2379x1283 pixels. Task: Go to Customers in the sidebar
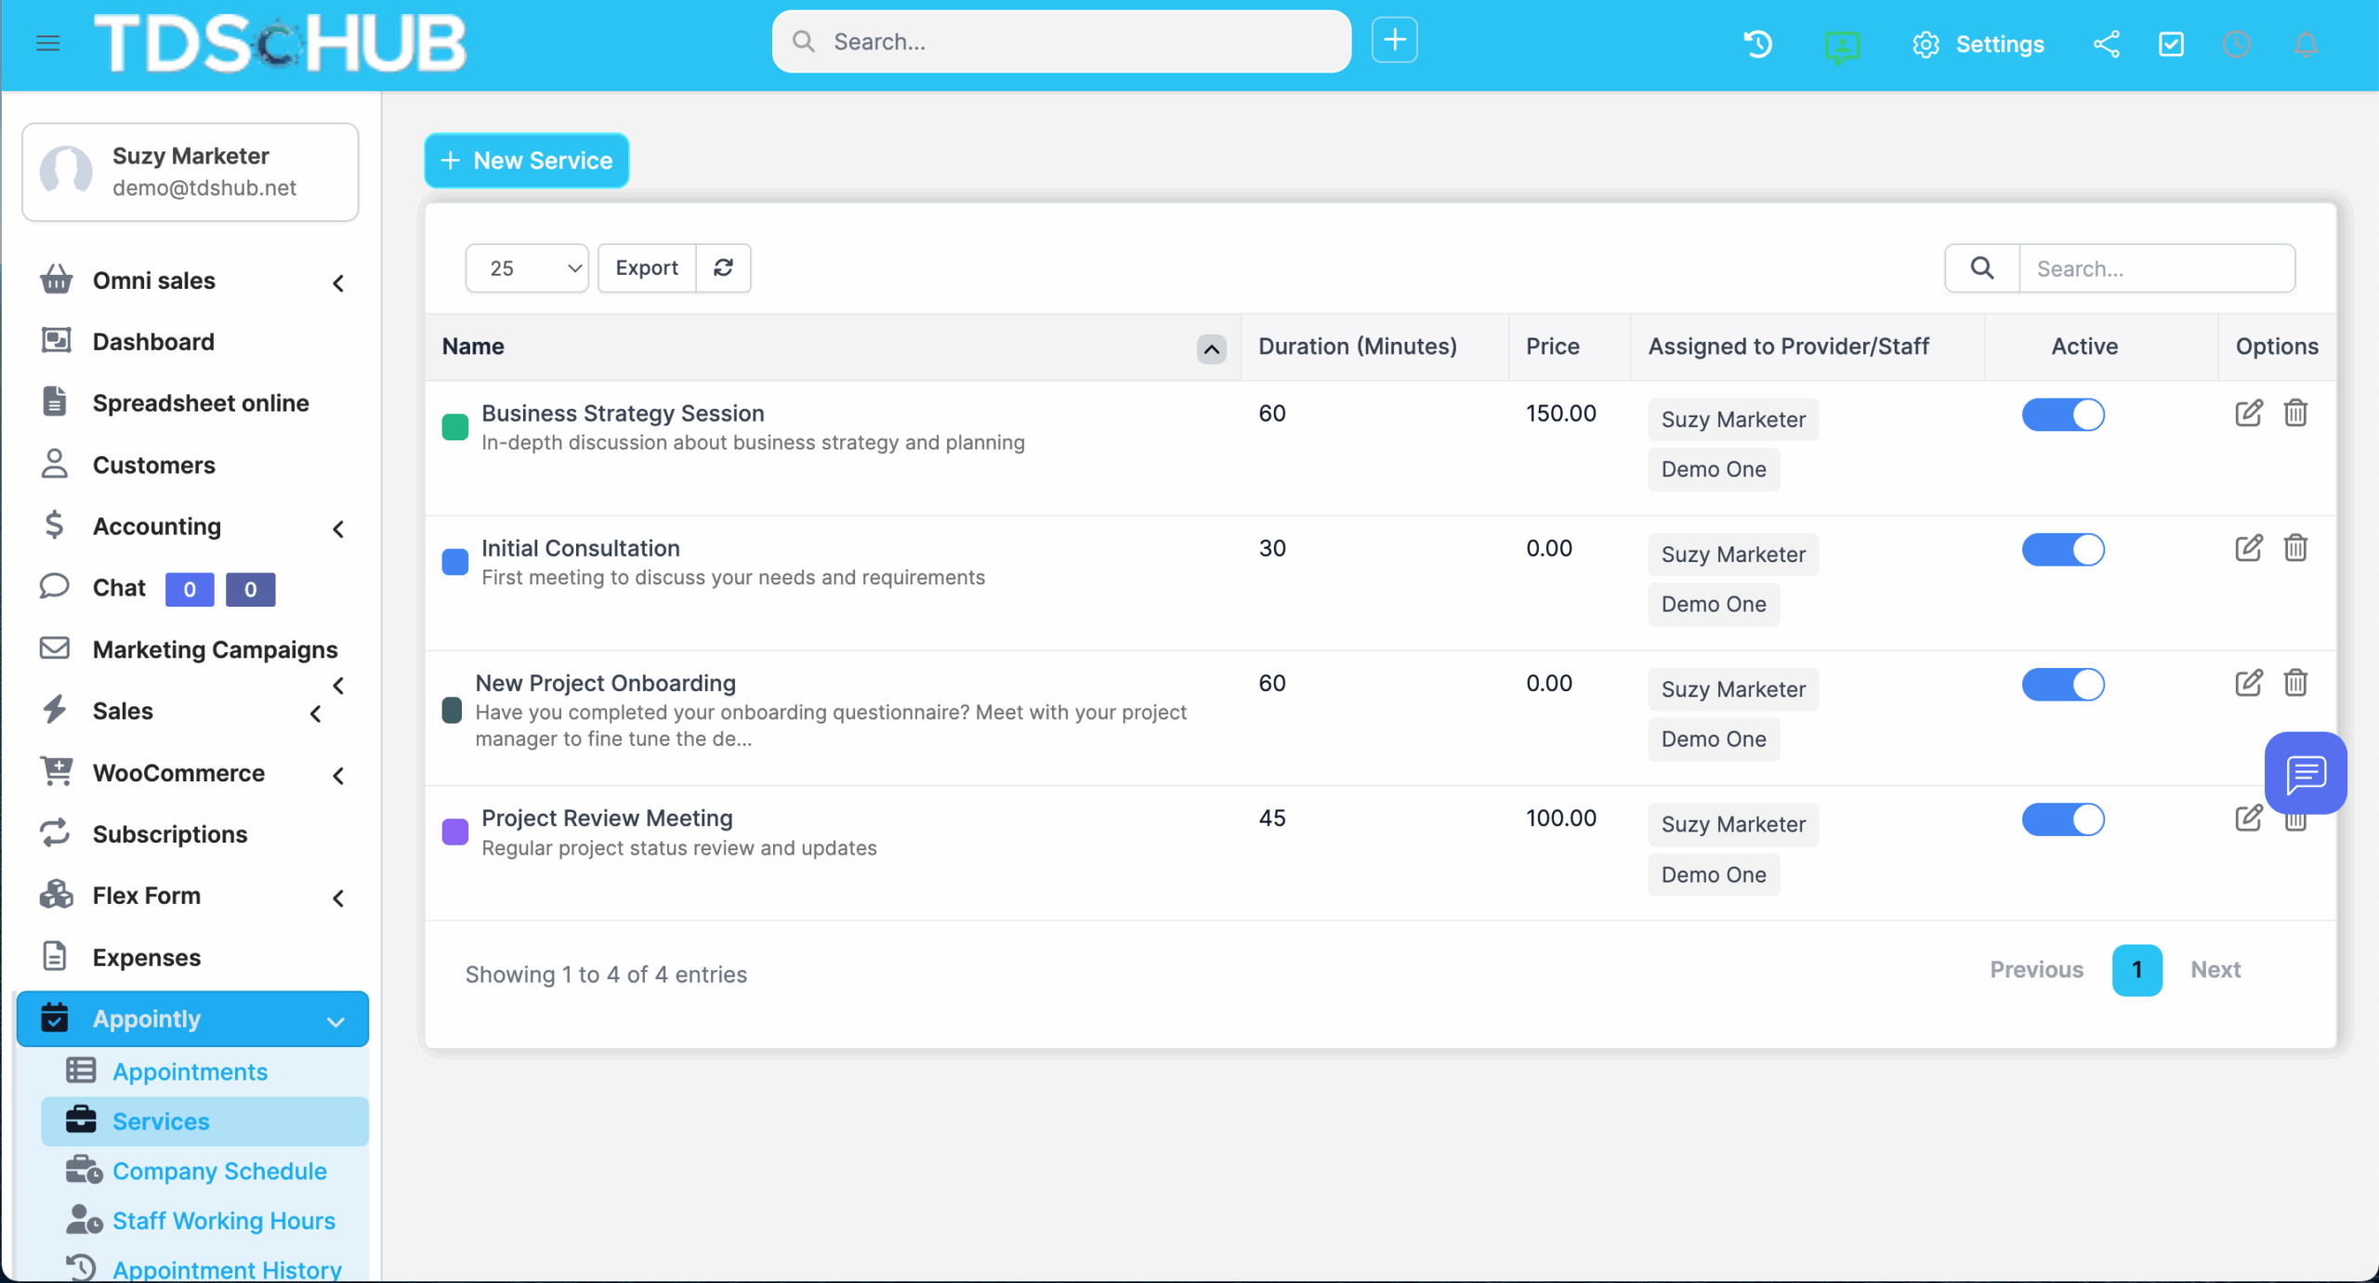coord(153,465)
